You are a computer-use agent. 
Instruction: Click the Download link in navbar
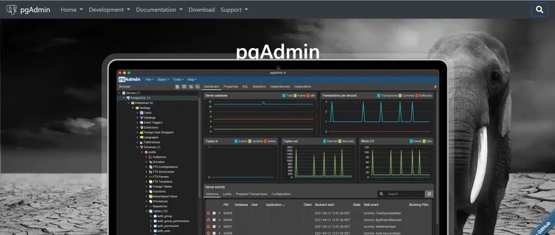[x=201, y=10]
